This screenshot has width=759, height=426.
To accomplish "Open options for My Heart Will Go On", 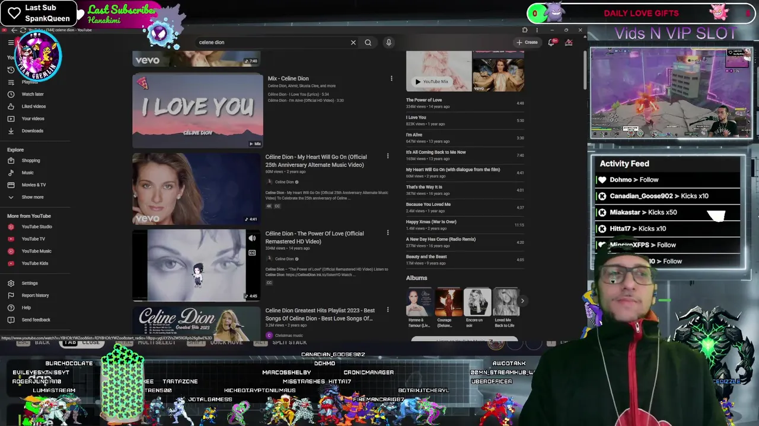I will 388,156.
